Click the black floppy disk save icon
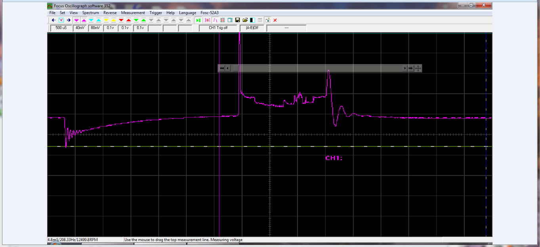This screenshot has width=540, height=247. point(237,20)
